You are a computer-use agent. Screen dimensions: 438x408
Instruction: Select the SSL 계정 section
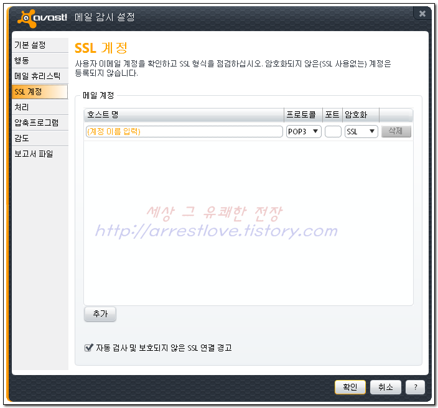40,91
